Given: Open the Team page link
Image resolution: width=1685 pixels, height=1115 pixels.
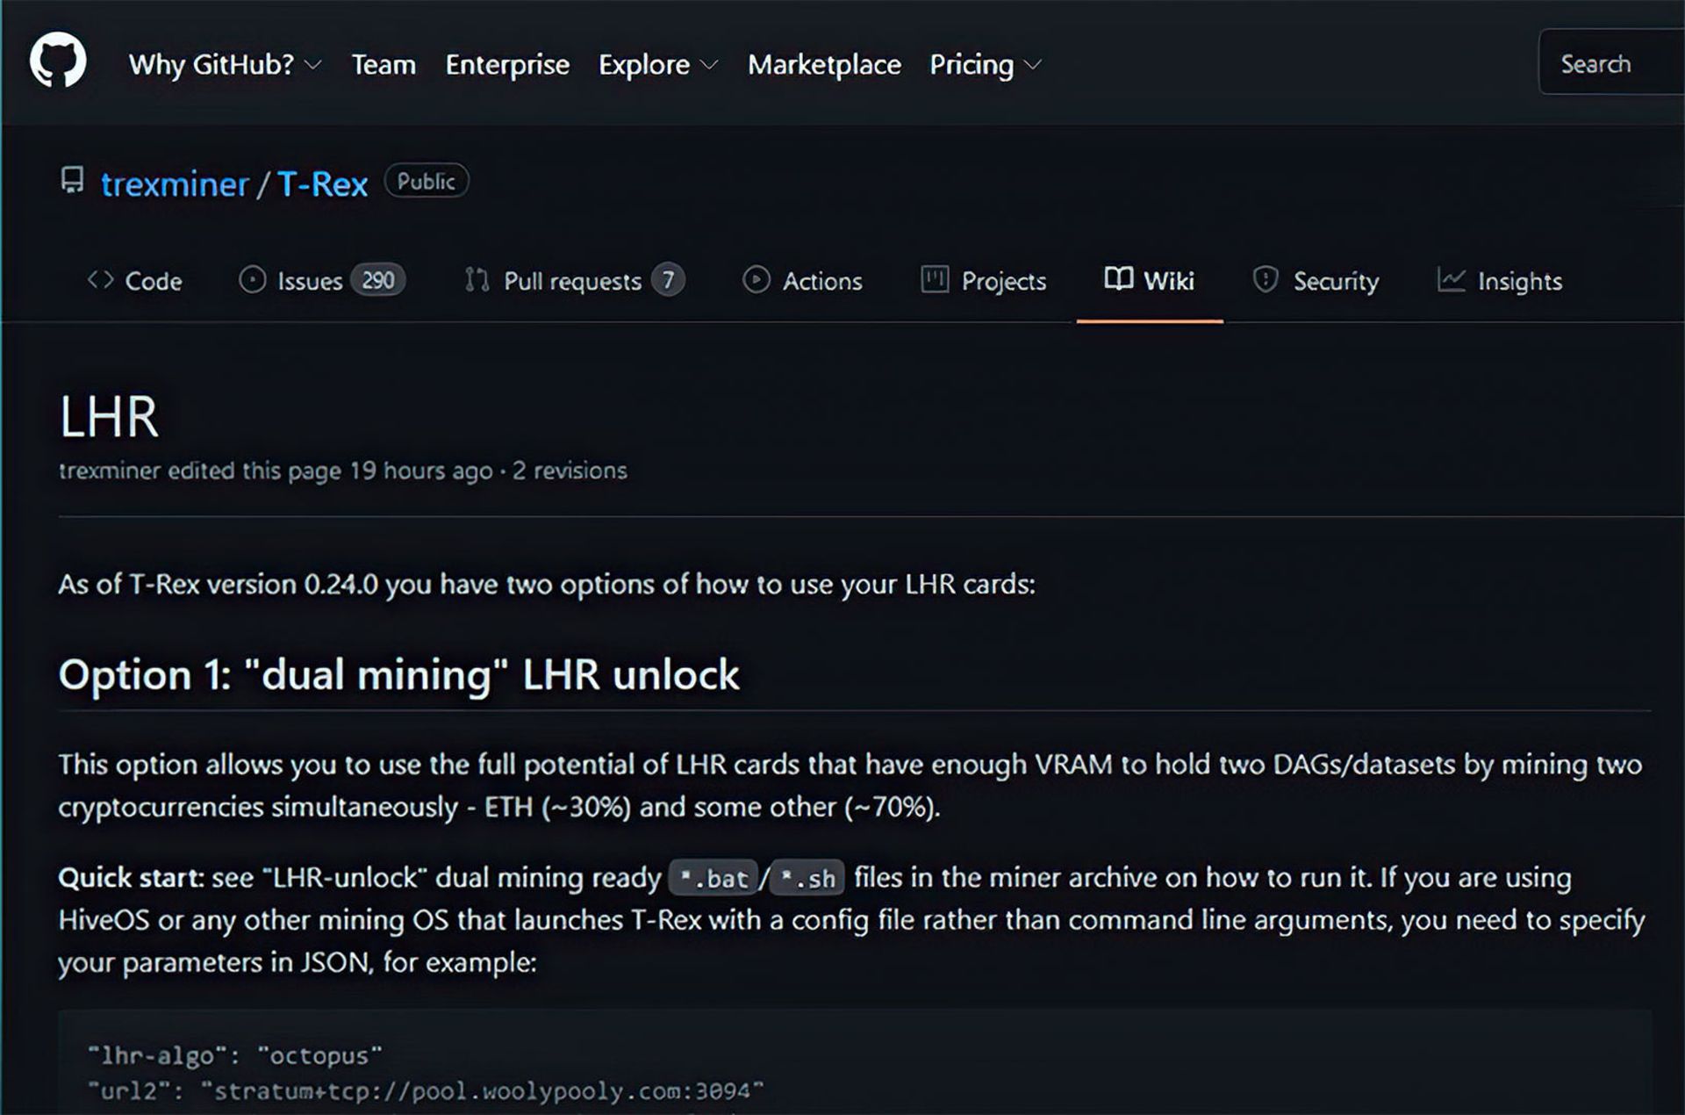Looking at the screenshot, I should [384, 64].
